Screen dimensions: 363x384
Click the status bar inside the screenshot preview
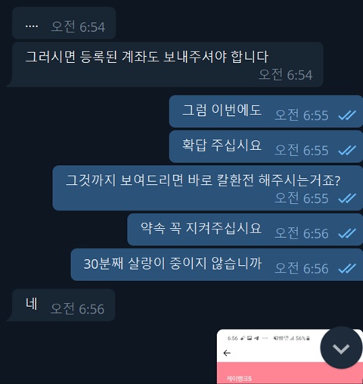(x=268, y=338)
